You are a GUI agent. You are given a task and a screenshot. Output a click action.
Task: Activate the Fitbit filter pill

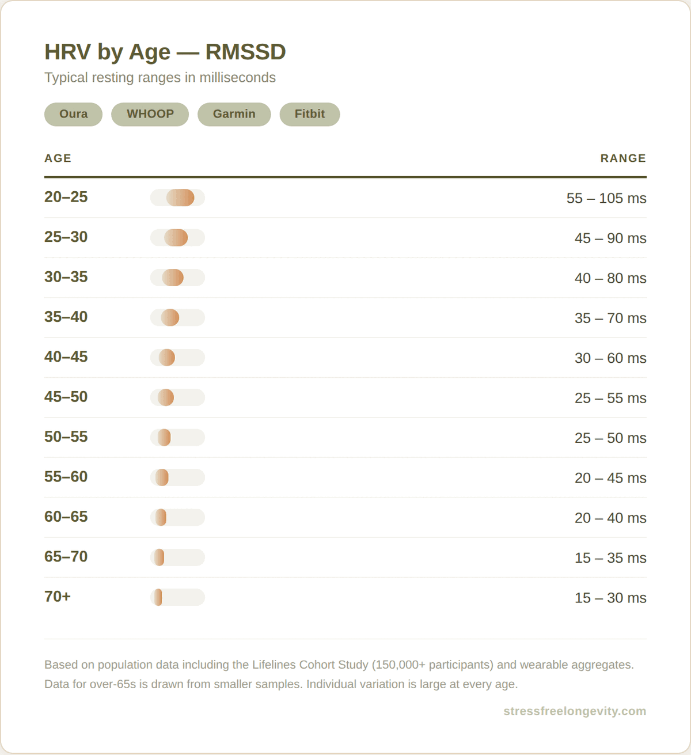point(309,114)
